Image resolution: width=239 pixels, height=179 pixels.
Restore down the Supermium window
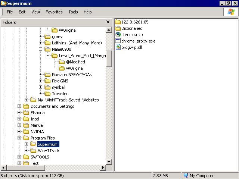228,3
